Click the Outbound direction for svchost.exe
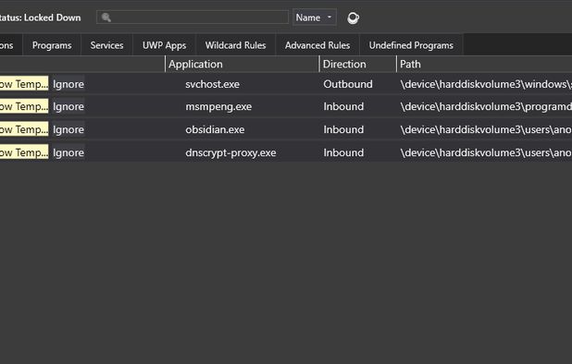The width and height of the screenshot is (572, 364). (348, 84)
